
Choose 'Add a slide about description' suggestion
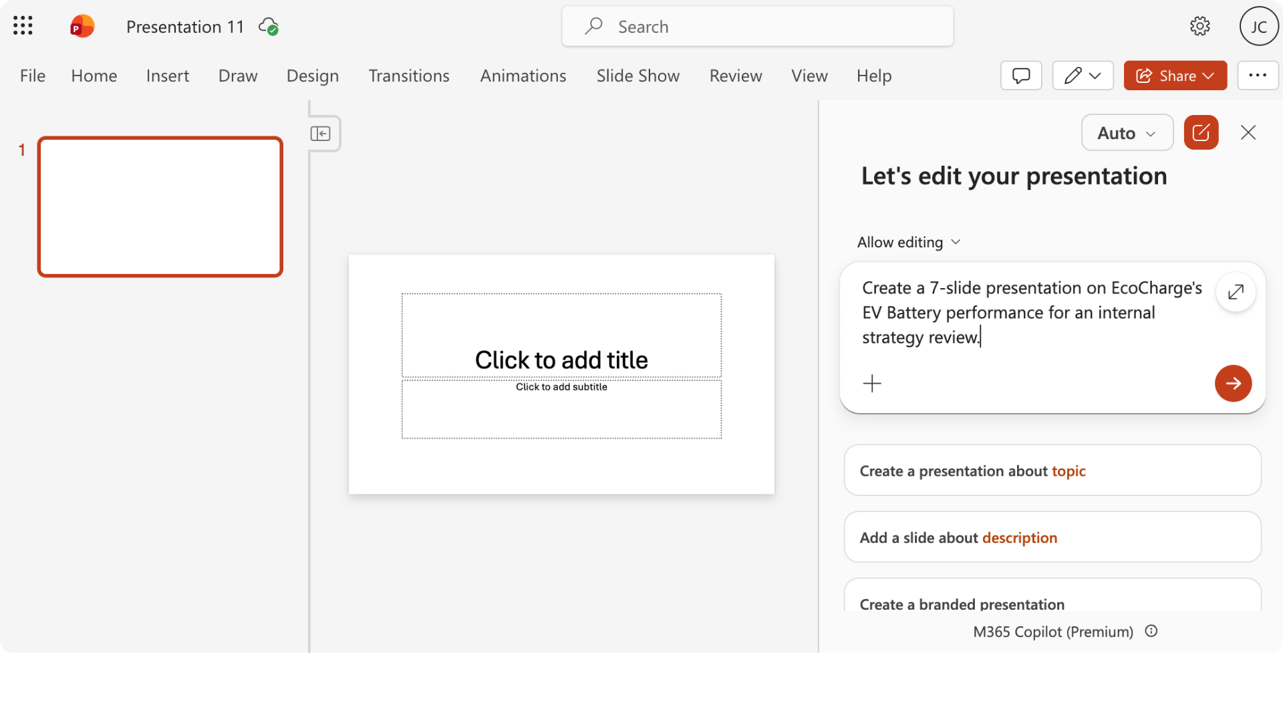[1052, 537]
